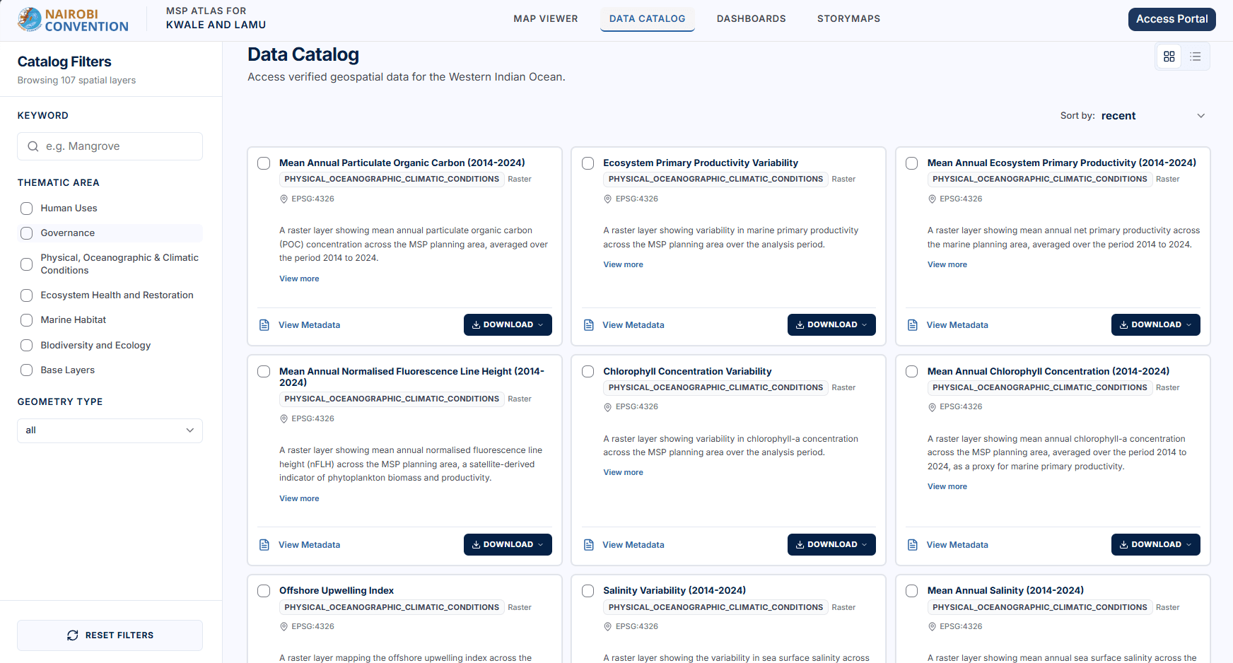The height and width of the screenshot is (663, 1233).
Task: Click location pin icon on Ecosystem Primary Productivity Variability card
Action: (608, 199)
